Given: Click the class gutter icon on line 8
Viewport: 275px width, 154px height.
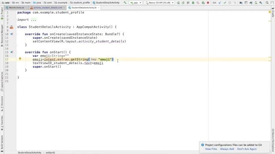Looking at the screenshot, I should click(x=12, y=27).
